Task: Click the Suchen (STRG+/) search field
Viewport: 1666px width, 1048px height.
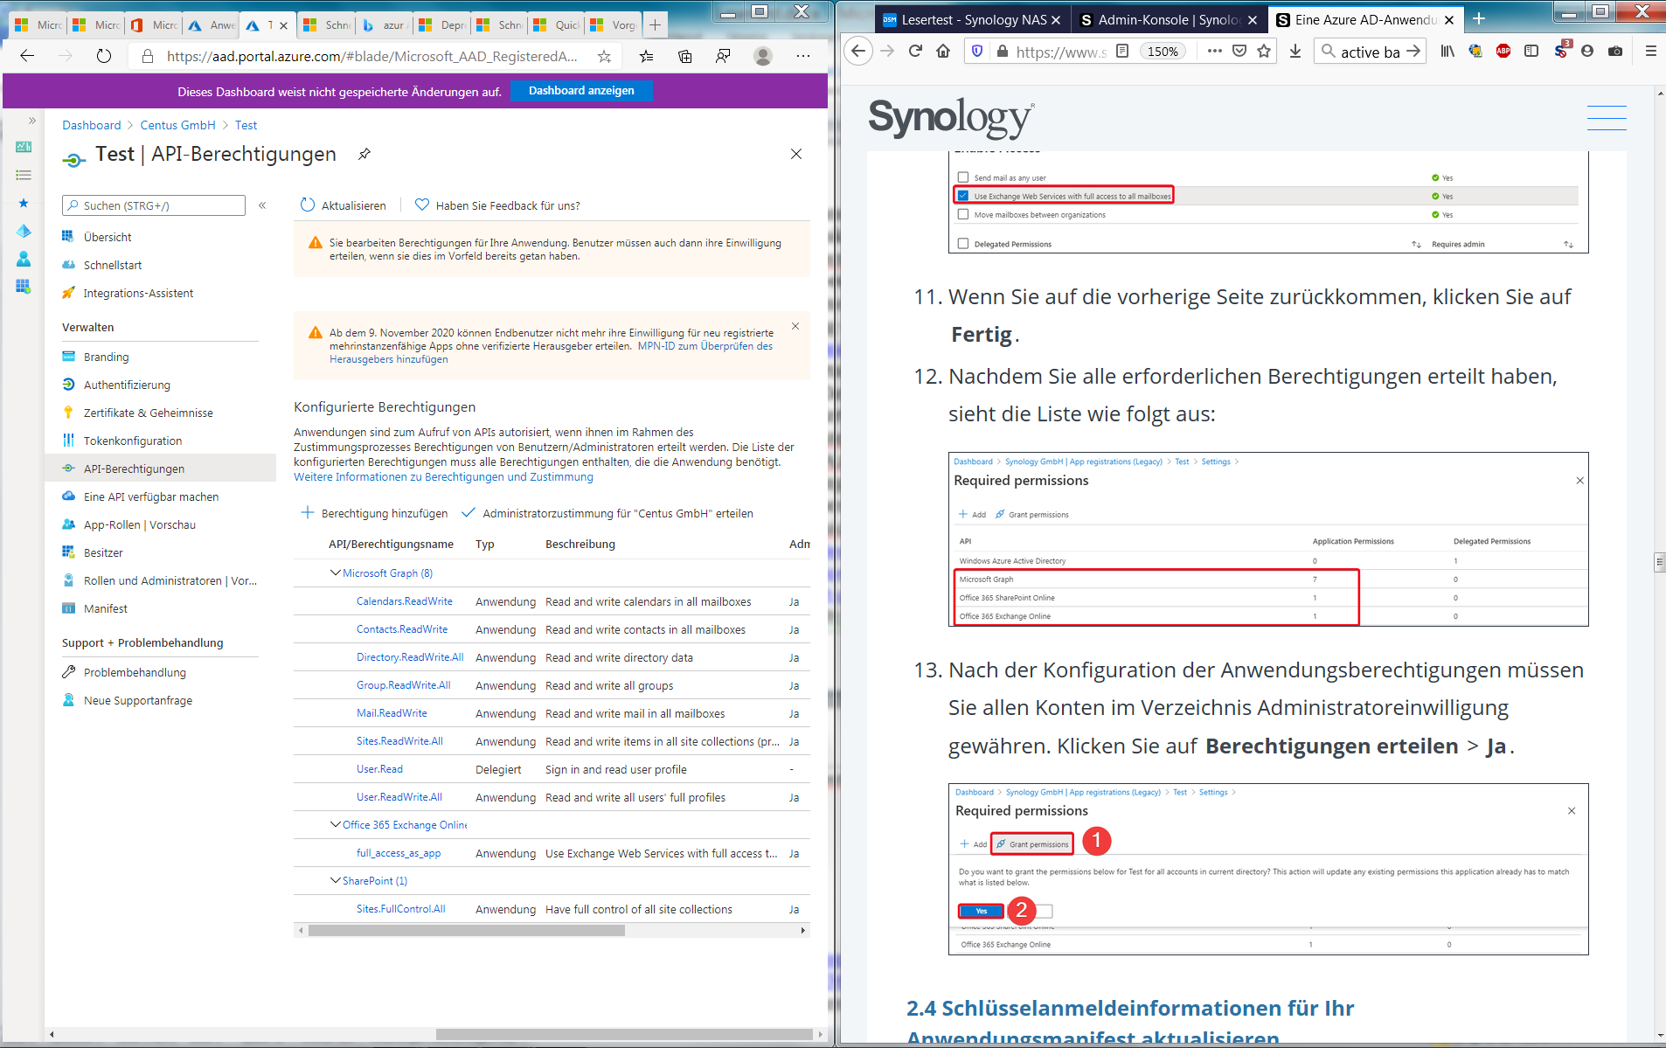Action: click(154, 205)
